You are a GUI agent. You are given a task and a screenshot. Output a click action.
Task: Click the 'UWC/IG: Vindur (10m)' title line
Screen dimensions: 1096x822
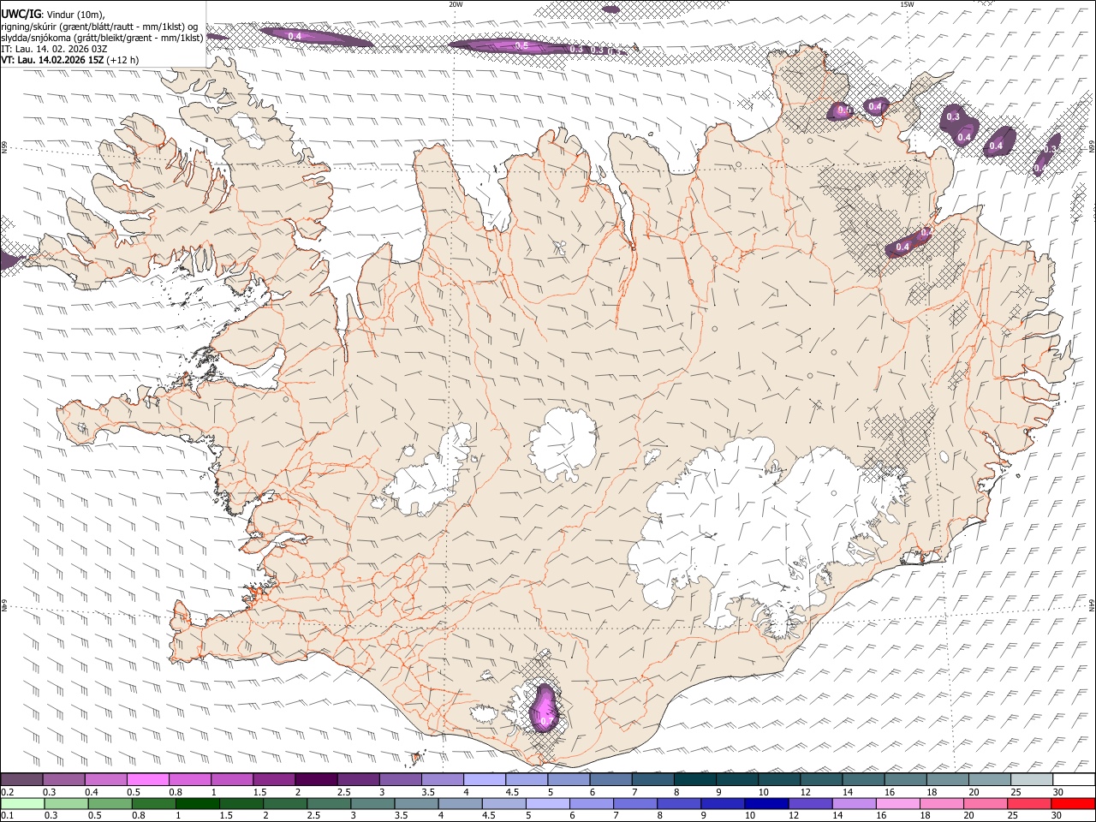tap(52, 15)
